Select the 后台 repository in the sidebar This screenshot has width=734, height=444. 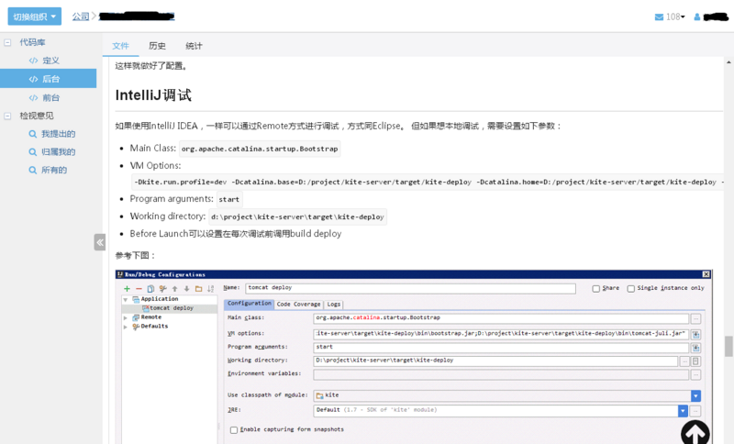[x=49, y=79]
